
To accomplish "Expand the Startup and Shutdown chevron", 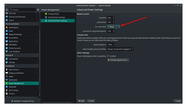I will tap(37, 17).
